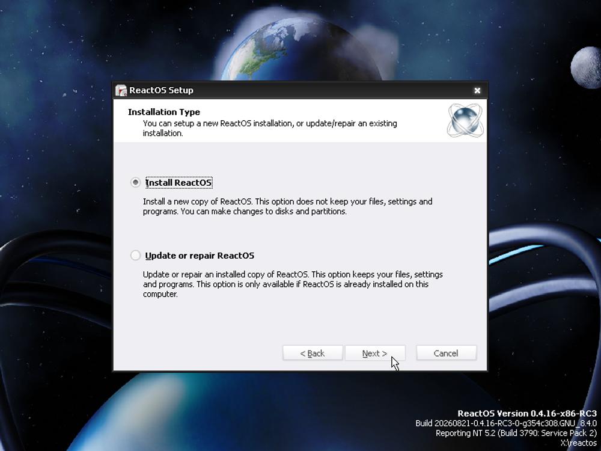Click the Build 20260821 desktop text
Viewport: 601px width, 451px height.
(506, 423)
